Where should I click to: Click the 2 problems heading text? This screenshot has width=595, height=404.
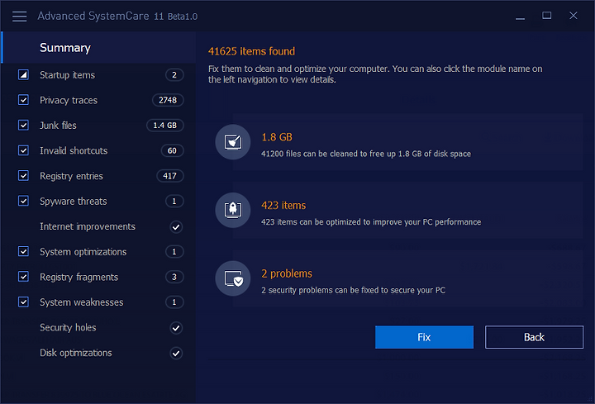pyautogui.click(x=287, y=273)
